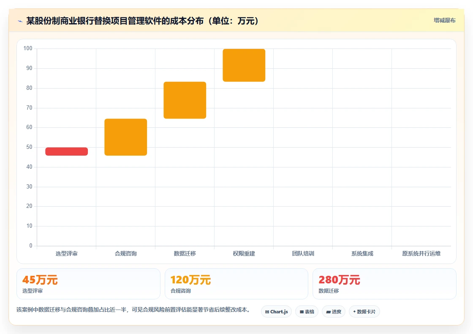Click the orange 权限重建 waterfall bar
Image resolution: width=473 pixels, height=334 pixels.
pos(244,65)
